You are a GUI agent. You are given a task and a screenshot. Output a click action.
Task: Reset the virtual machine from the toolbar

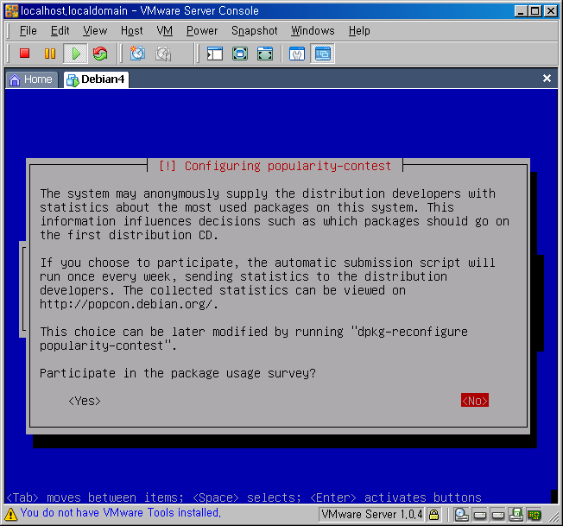point(100,54)
